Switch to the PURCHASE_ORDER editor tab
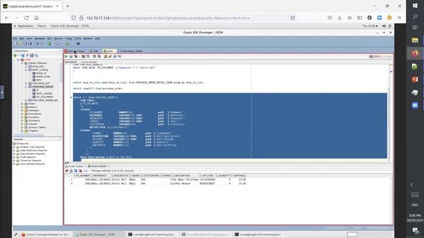424x238 pixels. pyautogui.click(x=131, y=51)
